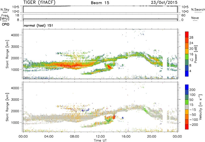Click the 12 tick on Power colorbar

[x=191, y=60]
